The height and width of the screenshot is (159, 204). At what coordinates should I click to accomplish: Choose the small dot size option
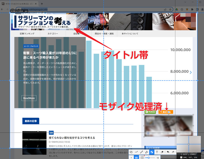click(x=131, y=157)
